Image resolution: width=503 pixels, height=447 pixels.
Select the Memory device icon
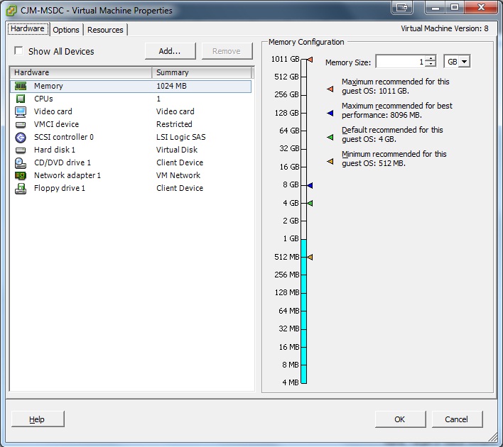click(21, 86)
